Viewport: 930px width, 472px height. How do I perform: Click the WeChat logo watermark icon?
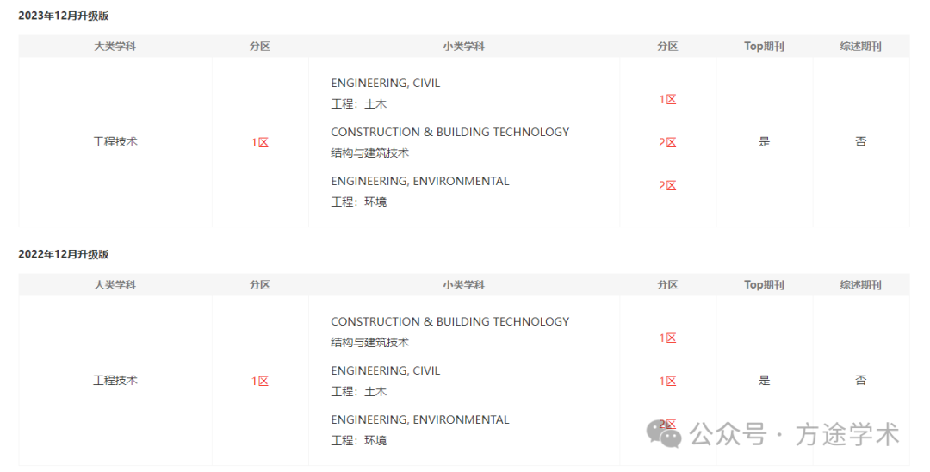(x=664, y=433)
